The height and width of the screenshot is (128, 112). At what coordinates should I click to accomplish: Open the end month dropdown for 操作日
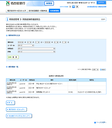pos(56,42)
